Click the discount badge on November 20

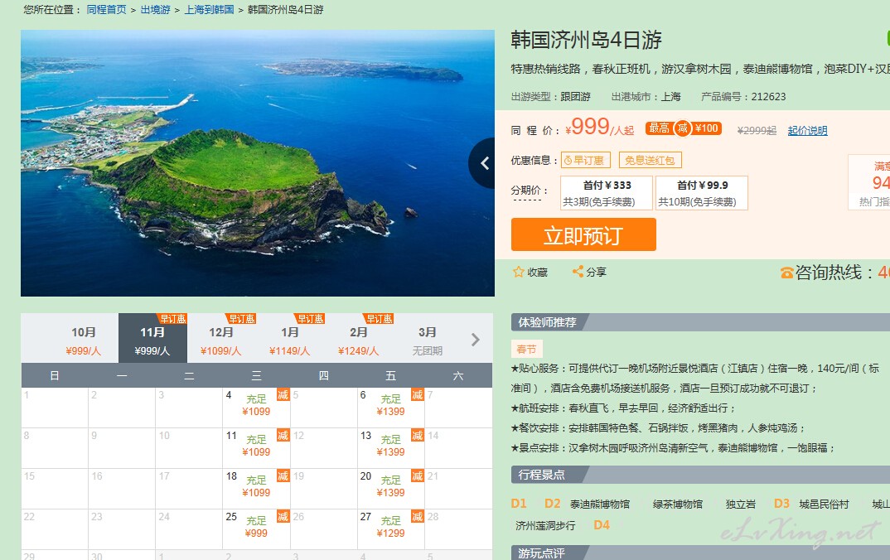[417, 476]
